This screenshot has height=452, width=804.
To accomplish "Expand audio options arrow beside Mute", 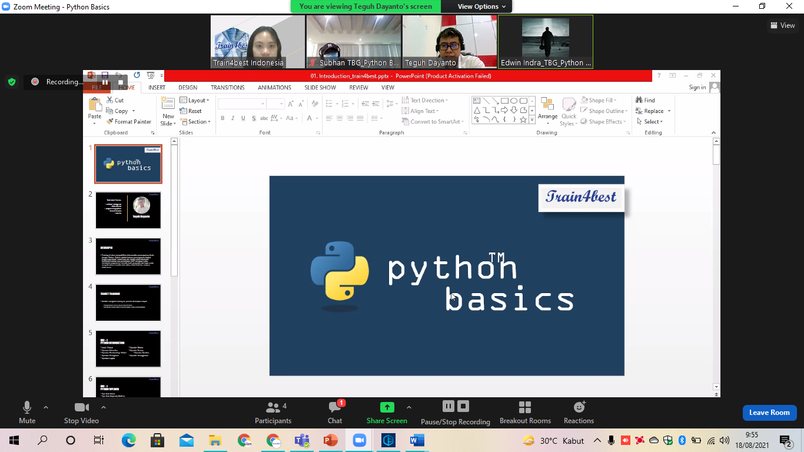I will coord(46,407).
